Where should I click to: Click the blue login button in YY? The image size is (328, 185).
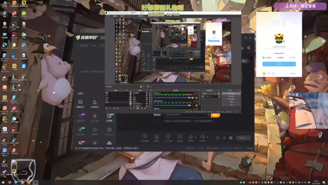[x=279, y=64]
